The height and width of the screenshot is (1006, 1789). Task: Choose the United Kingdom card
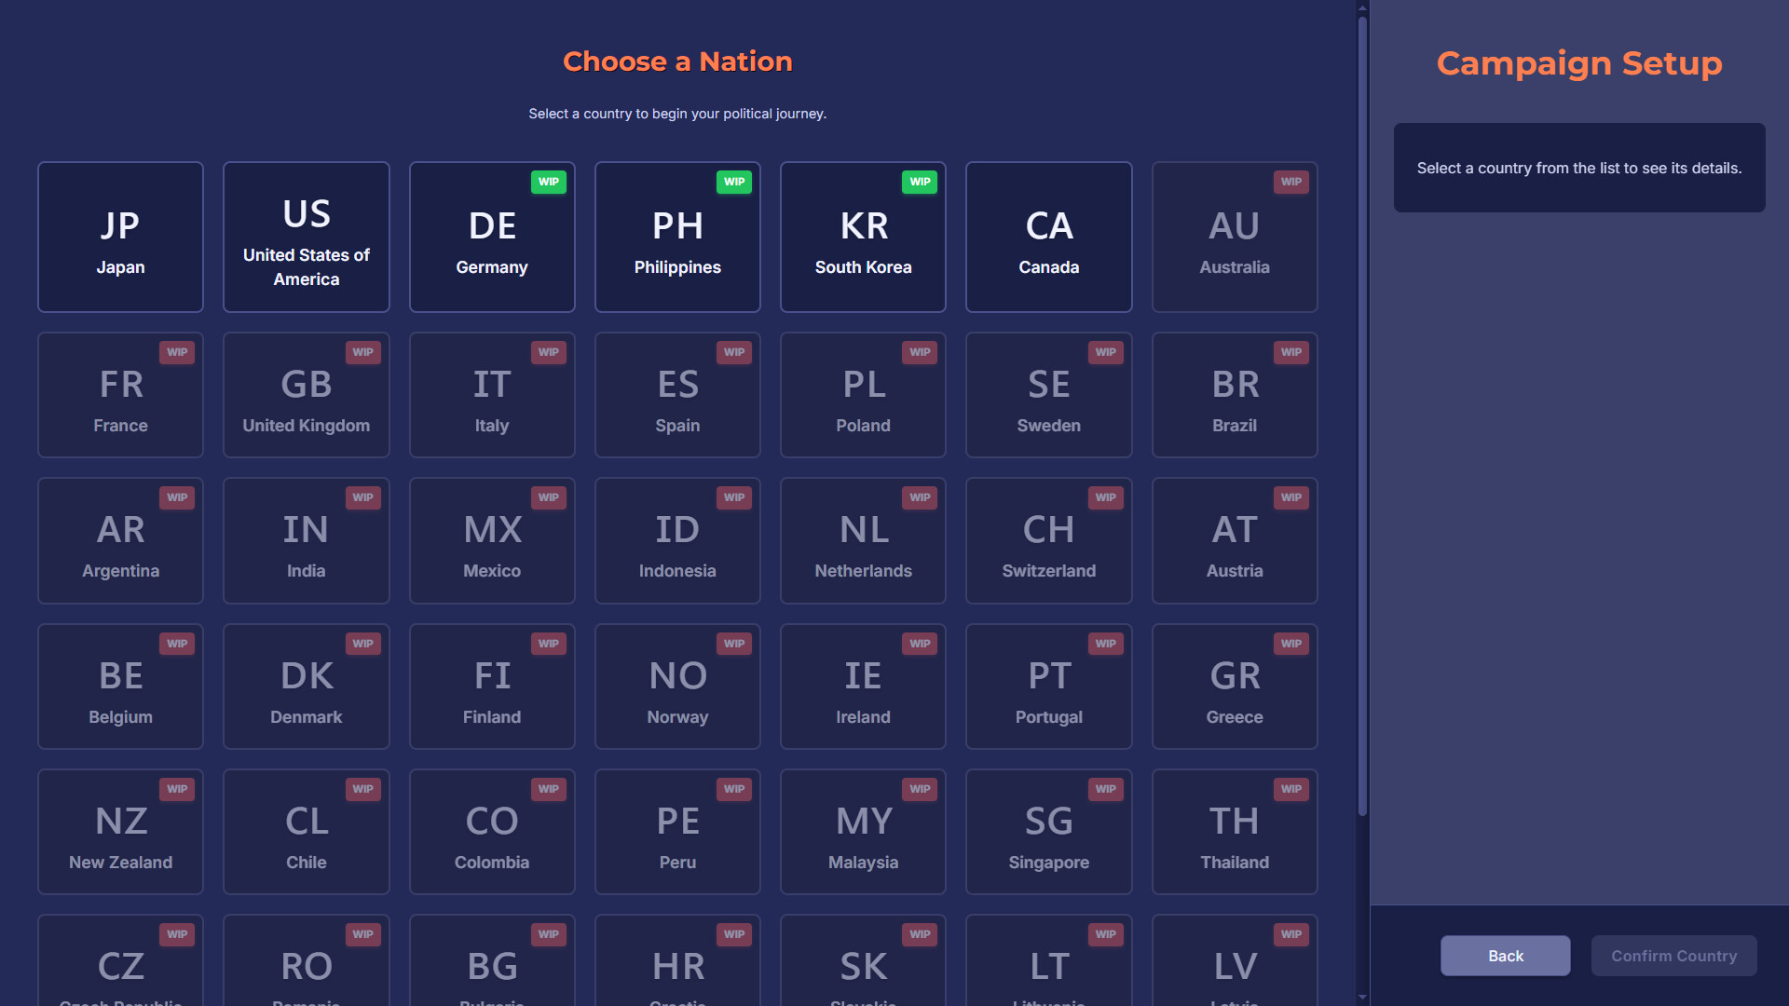pyautogui.click(x=306, y=395)
